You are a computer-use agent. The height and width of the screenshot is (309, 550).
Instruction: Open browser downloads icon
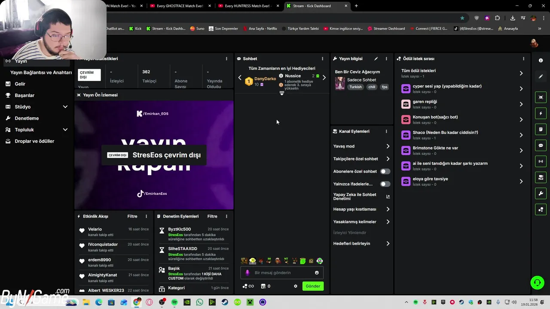(513, 18)
